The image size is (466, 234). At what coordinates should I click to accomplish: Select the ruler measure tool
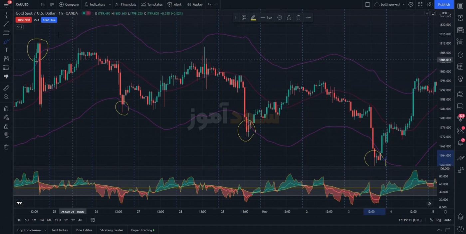click(x=6, y=88)
